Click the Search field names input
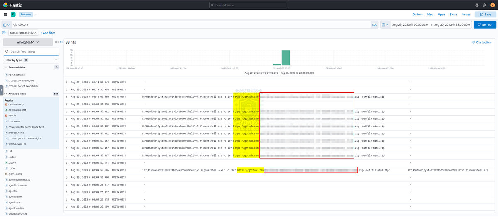The width and height of the screenshot is (498, 220). [x=31, y=51]
